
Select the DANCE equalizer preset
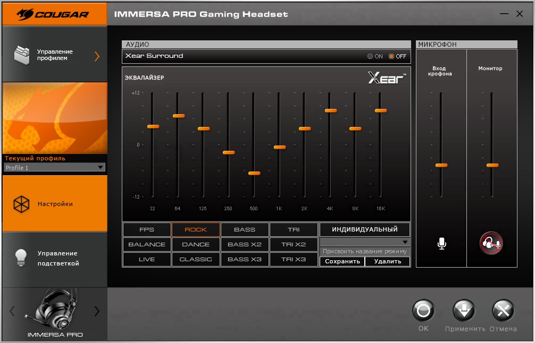coord(196,245)
